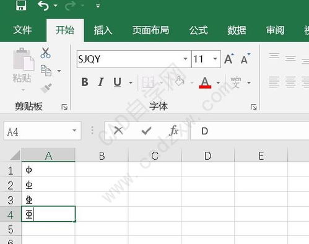Click the fill handle of cell A4
Viewport: 309px width, 244px height.
(x=75, y=221)
